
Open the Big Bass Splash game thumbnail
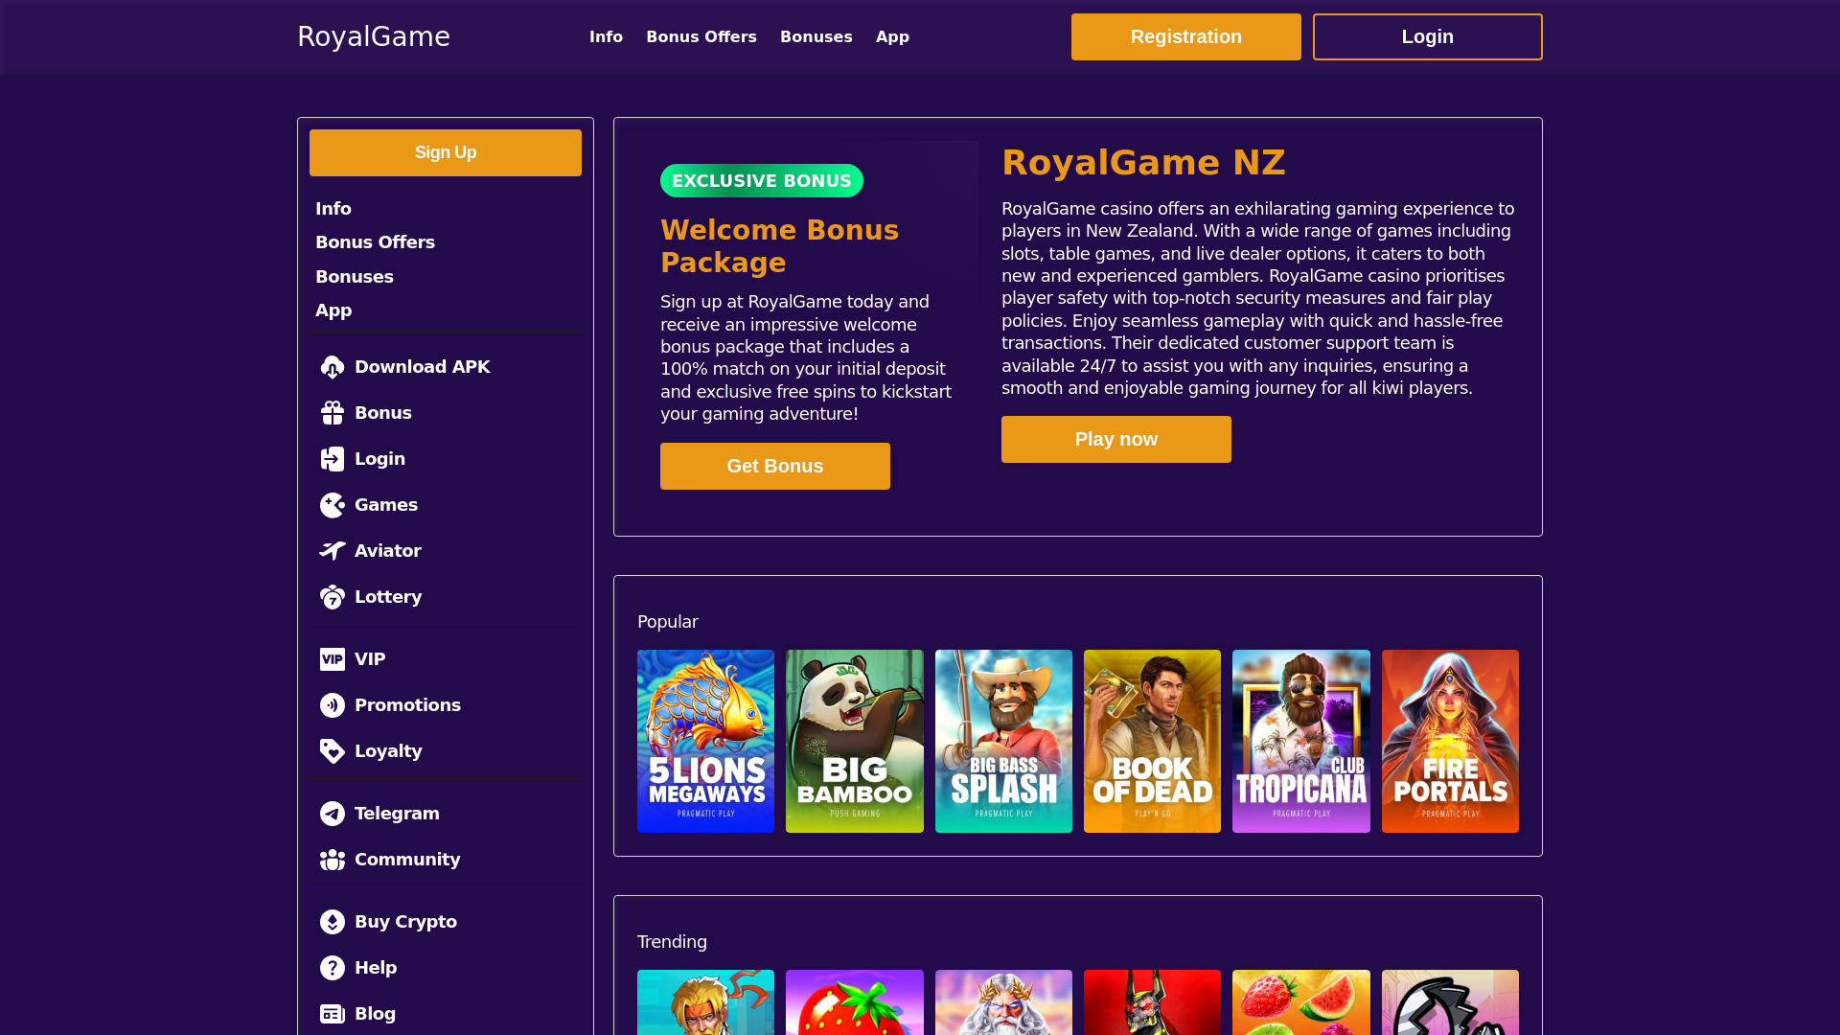tap(1003, 741)
